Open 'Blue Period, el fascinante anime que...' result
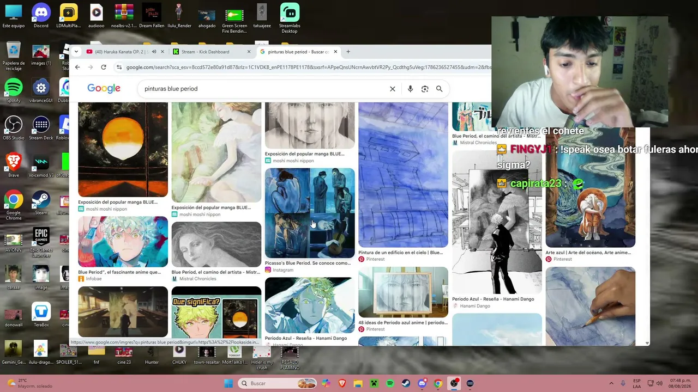This screenshot has width=698, height=392. (x=119, y=272)
